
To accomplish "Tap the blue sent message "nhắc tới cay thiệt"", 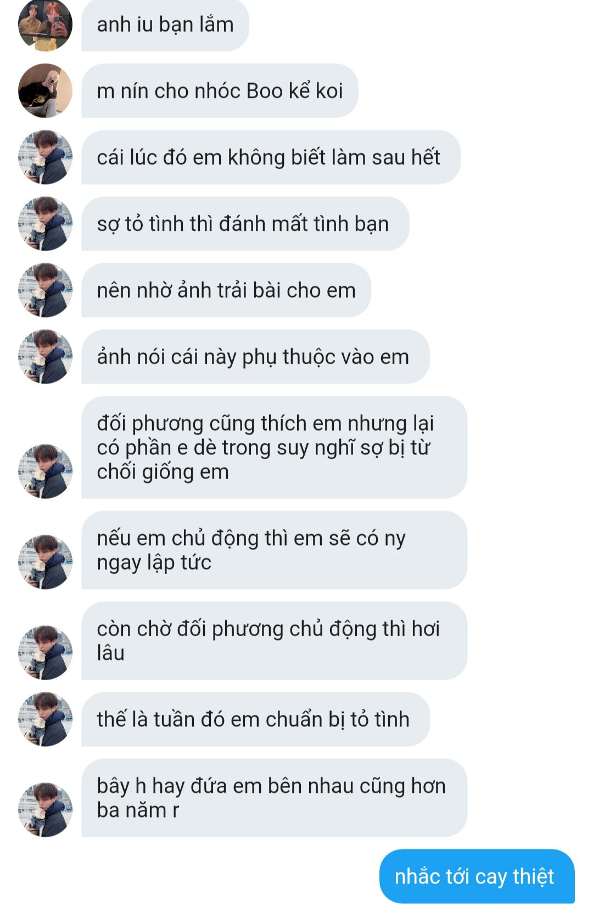I will [477, 876].
